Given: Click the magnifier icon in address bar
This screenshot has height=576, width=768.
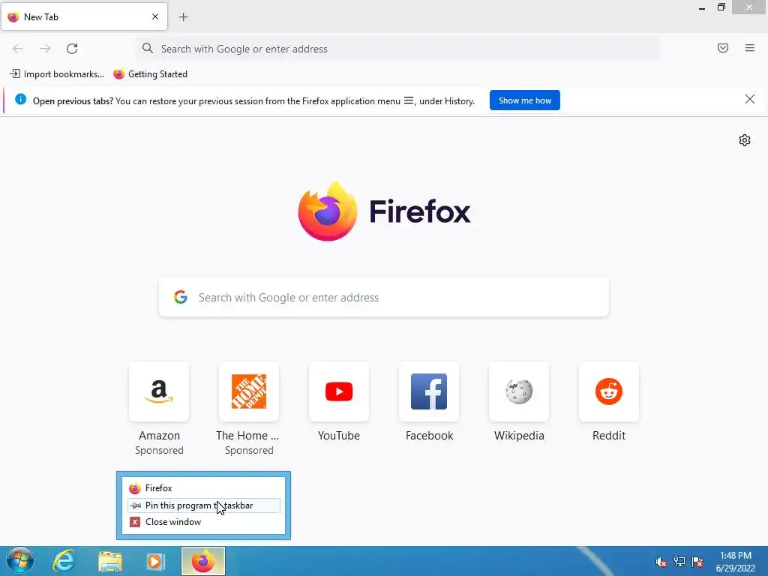Looking at the screenshot, I should 148,48.
